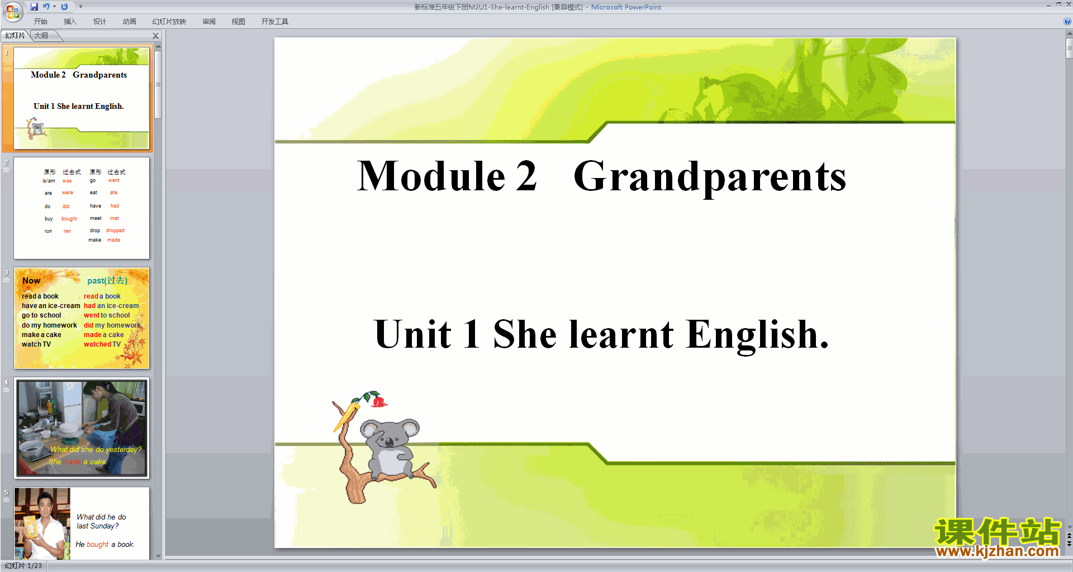Click animation star icon beside slide 5
This screenshot has width=1073, height=572.
pos(6,499)
